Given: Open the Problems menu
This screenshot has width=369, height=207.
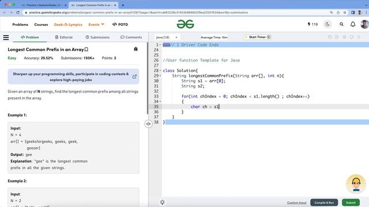Looking at the screenshot, I should (x=20, y=24).
